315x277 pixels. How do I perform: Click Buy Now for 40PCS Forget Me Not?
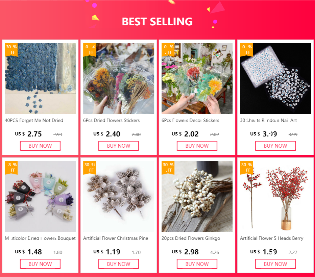(x=40, y=146)
